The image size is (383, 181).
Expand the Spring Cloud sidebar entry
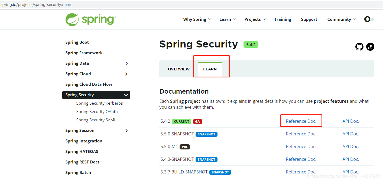[x=126, y=74]
